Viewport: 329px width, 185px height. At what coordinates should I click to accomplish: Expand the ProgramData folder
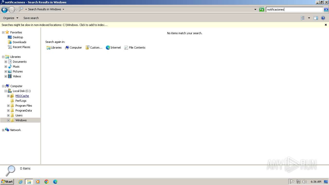tap(8, 110)
